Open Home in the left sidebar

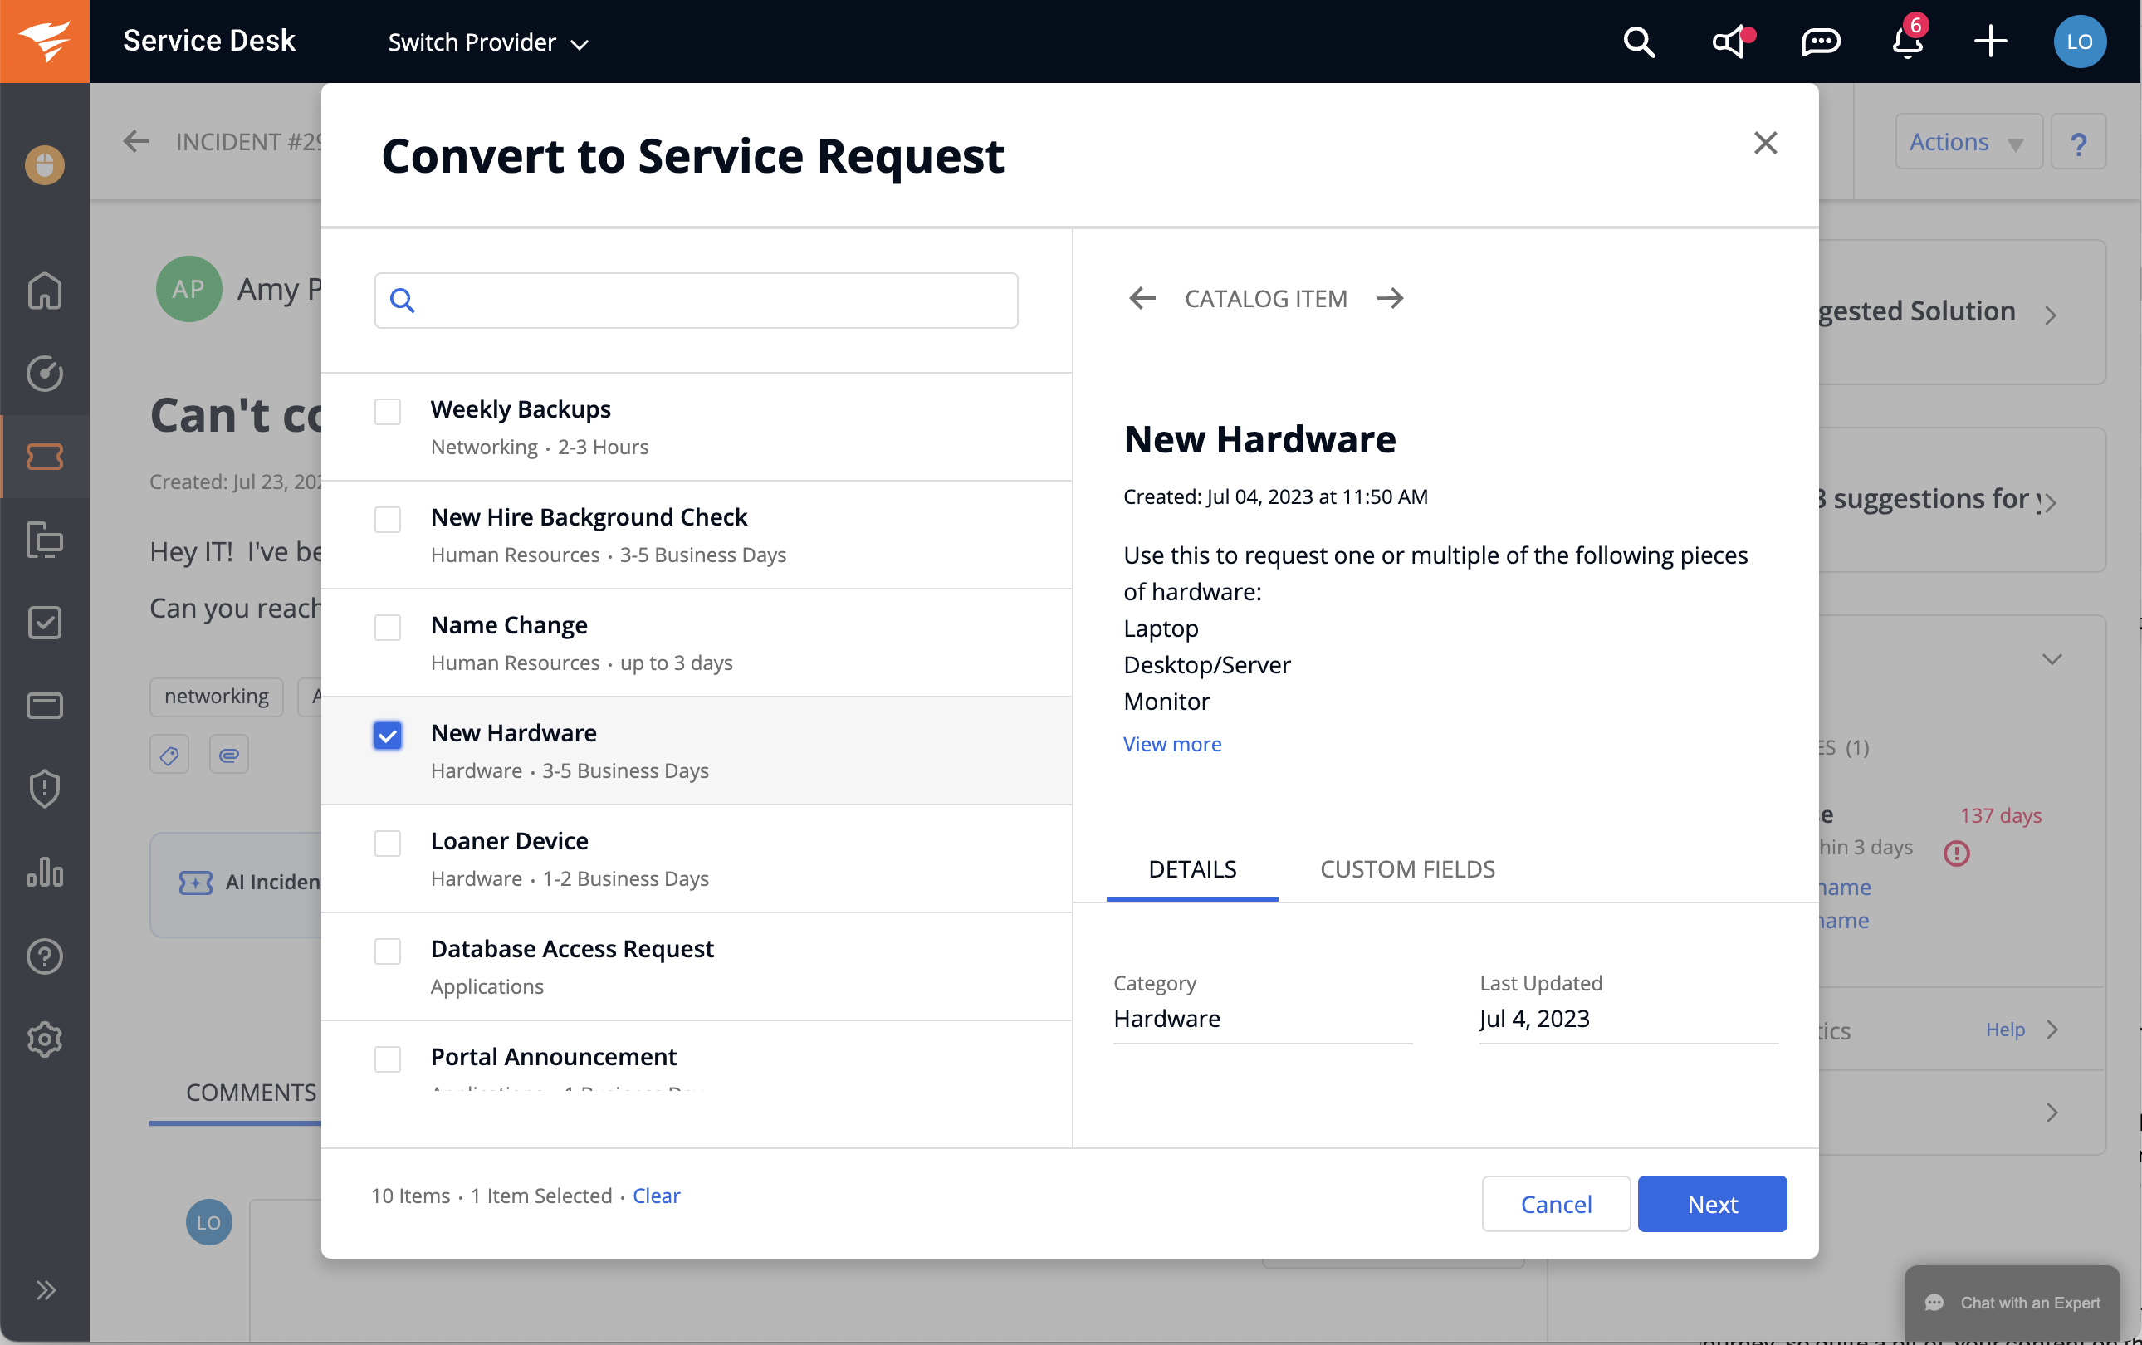(45, 290)
